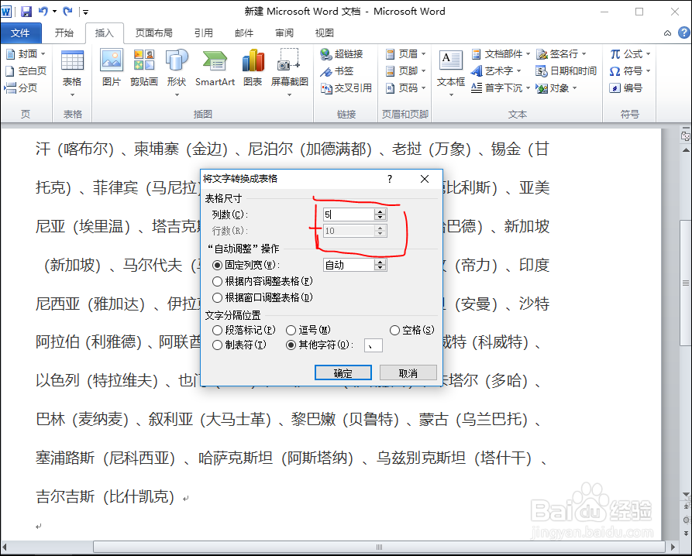The width and height of the screenshot is (692, 556).
Task: Open the 审阅 review tab
Action: (x=284, y=33)
